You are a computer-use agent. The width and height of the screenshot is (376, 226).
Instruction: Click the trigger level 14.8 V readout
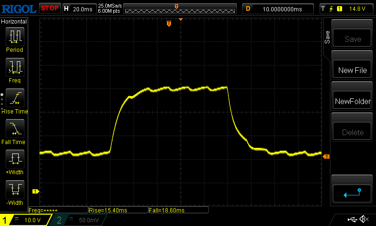click(357, 9)
